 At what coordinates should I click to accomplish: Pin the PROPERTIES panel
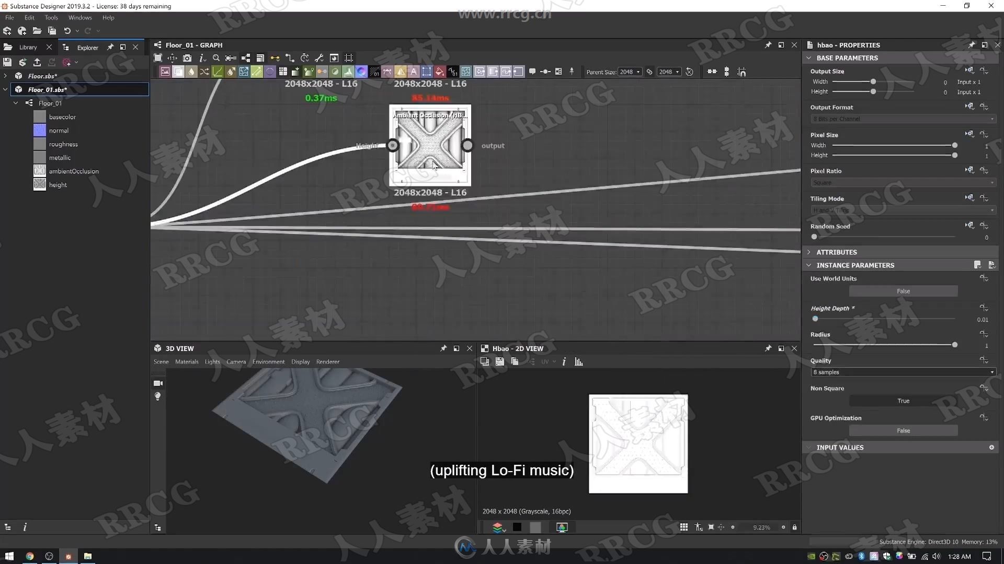pyautogui.click(x=971, y=45)
